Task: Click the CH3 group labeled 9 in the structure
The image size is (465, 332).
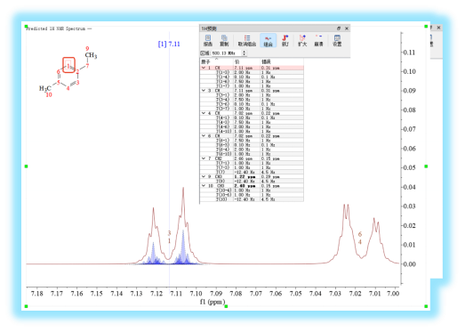Action: pos(91,55)
